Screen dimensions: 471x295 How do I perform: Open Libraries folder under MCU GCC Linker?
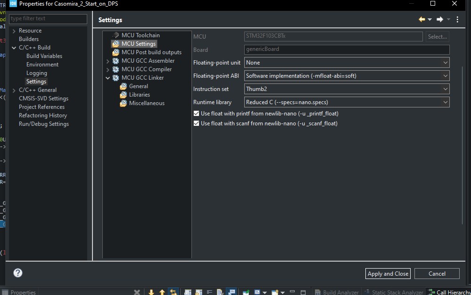124,95
